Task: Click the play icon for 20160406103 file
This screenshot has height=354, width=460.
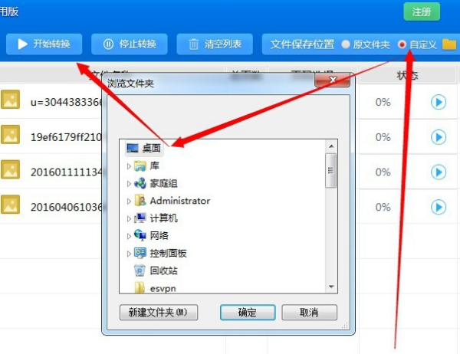Action: click(439, 207)
